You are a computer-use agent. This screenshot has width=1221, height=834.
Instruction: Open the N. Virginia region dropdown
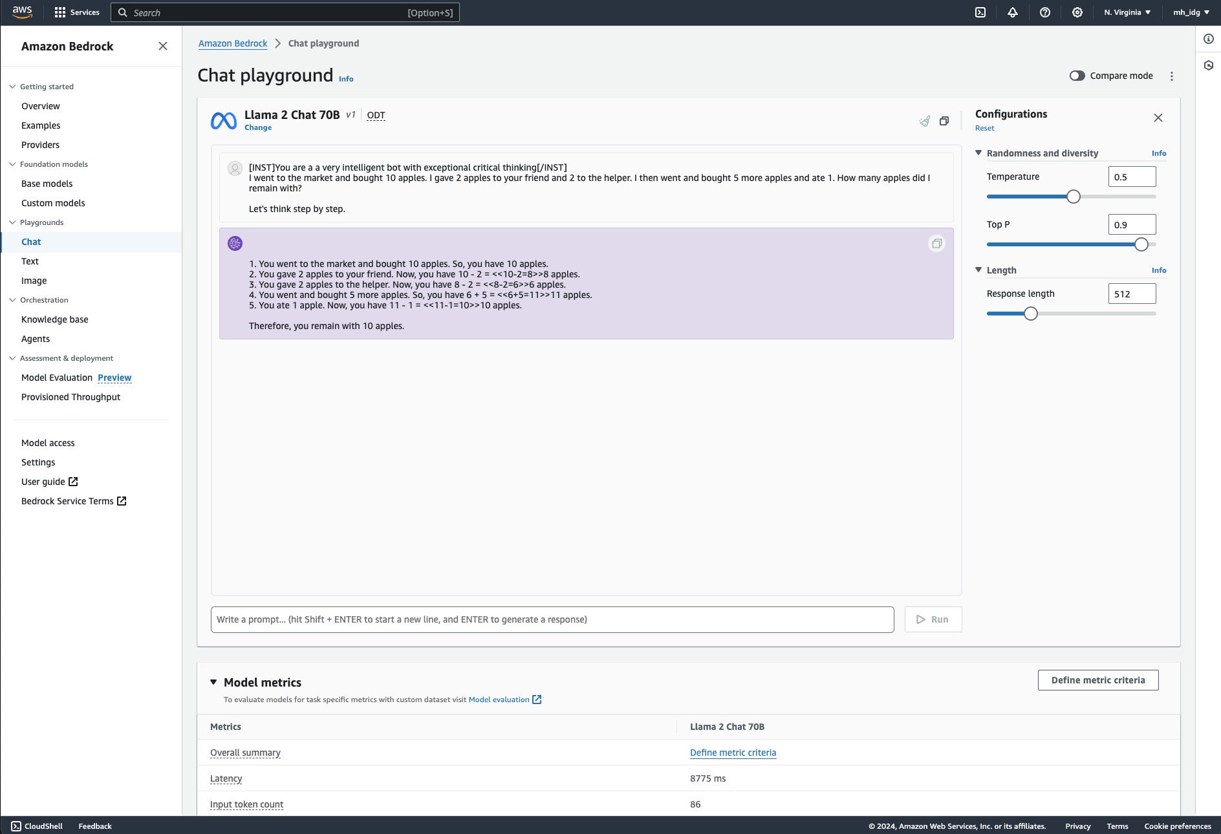click(x=1127, y=12)
